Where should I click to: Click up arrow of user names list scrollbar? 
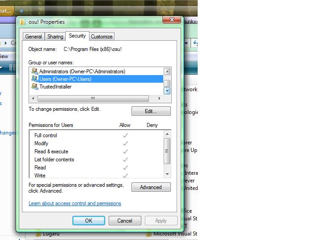coord(167,72)
